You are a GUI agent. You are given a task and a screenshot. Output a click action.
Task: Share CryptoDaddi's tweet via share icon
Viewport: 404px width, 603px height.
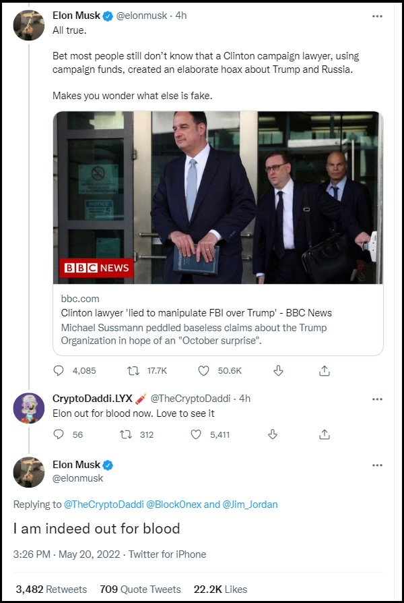tap(325, 434)
